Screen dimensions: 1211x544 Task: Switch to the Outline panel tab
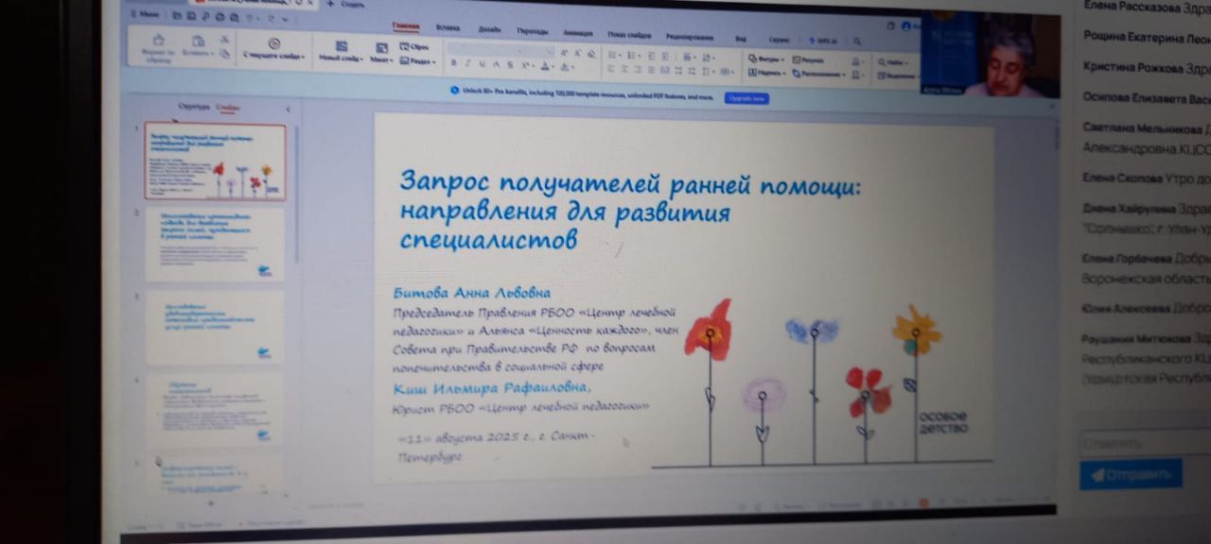pyautogui.click(x=194, y=107)
